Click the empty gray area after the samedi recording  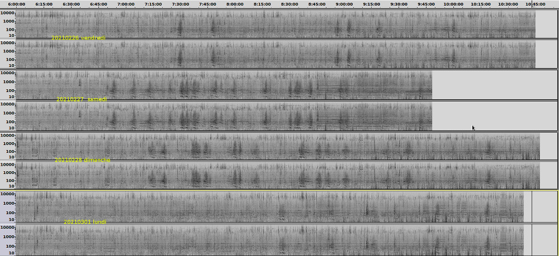(x=495, y=100)
